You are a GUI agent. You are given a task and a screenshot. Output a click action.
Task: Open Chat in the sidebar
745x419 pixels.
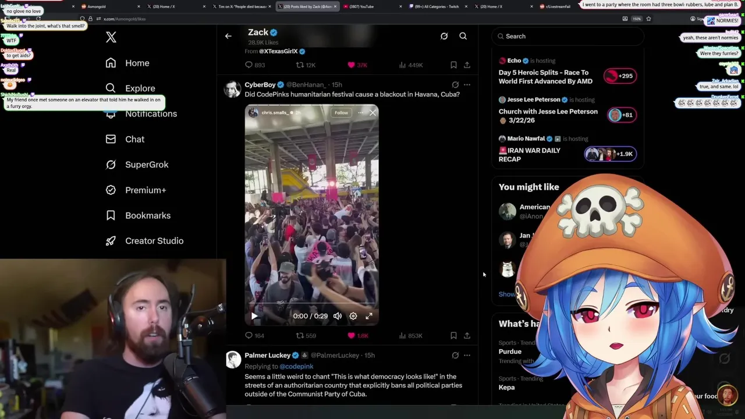125,139
